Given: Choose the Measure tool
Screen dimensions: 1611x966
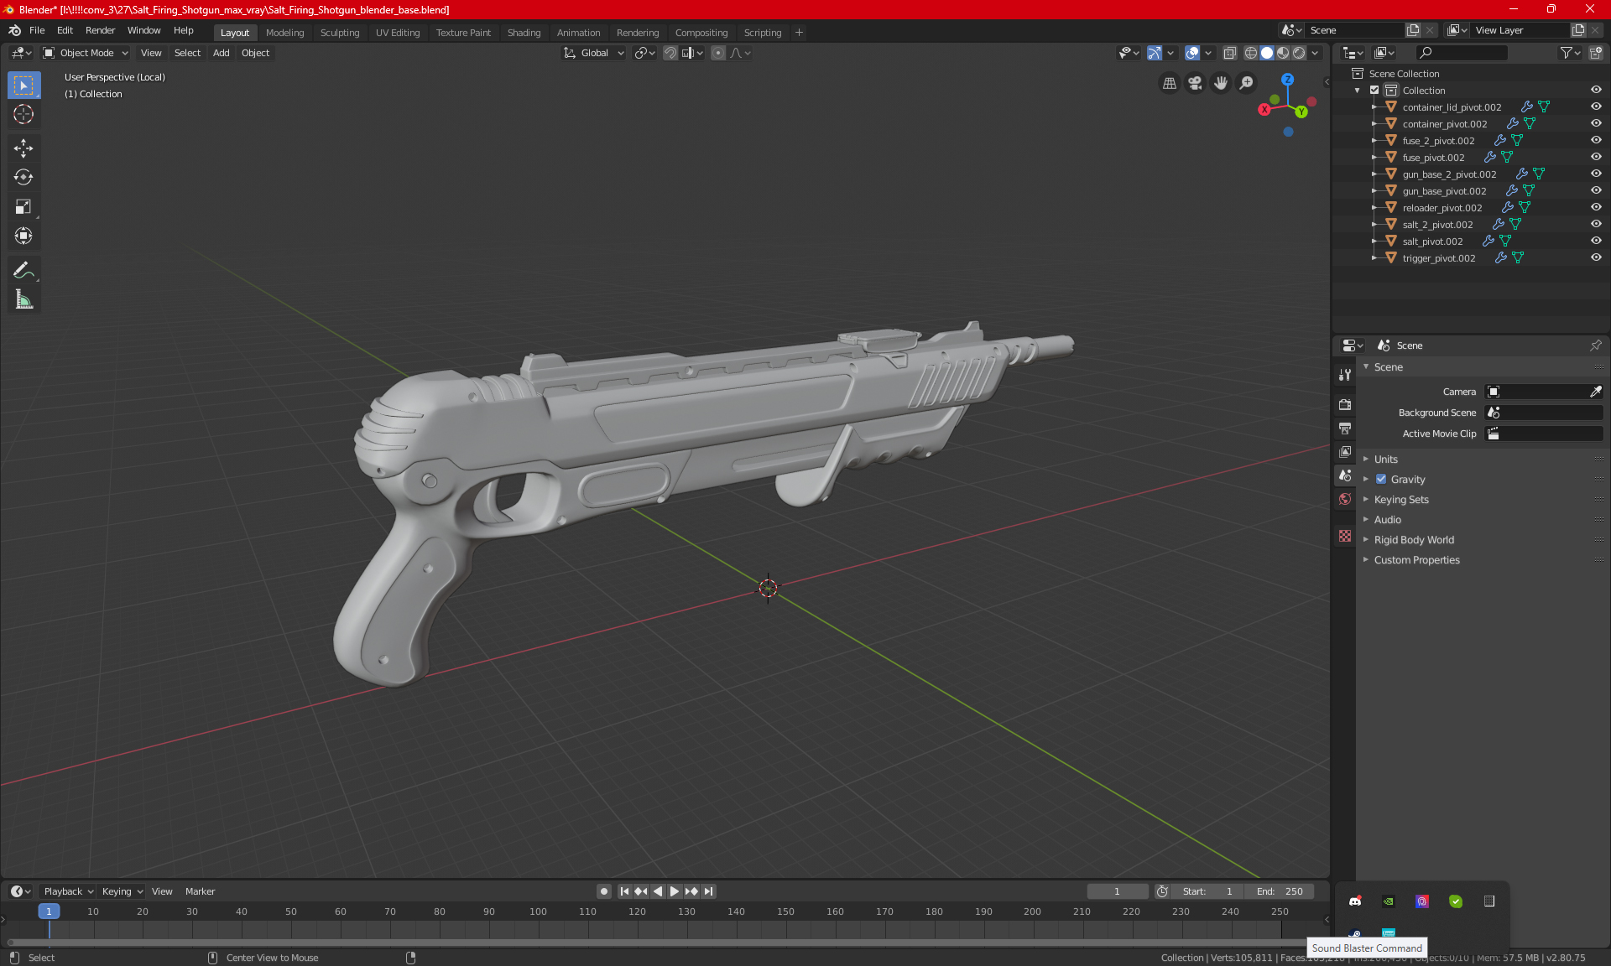Looking at the screenshot, I should 23,299.
